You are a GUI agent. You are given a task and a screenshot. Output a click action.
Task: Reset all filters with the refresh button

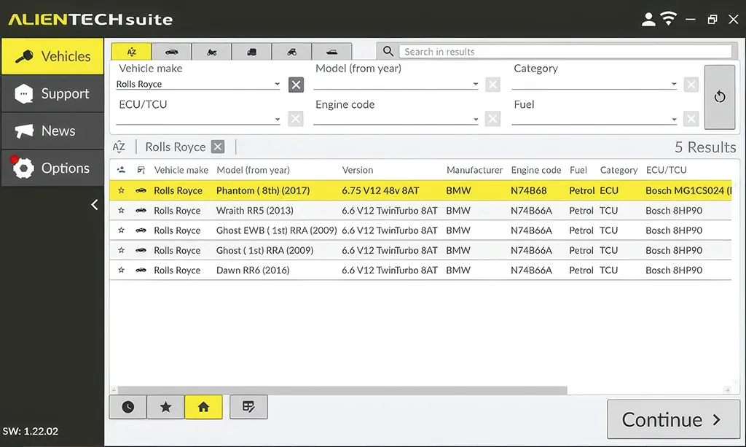(x=720, y=96)
